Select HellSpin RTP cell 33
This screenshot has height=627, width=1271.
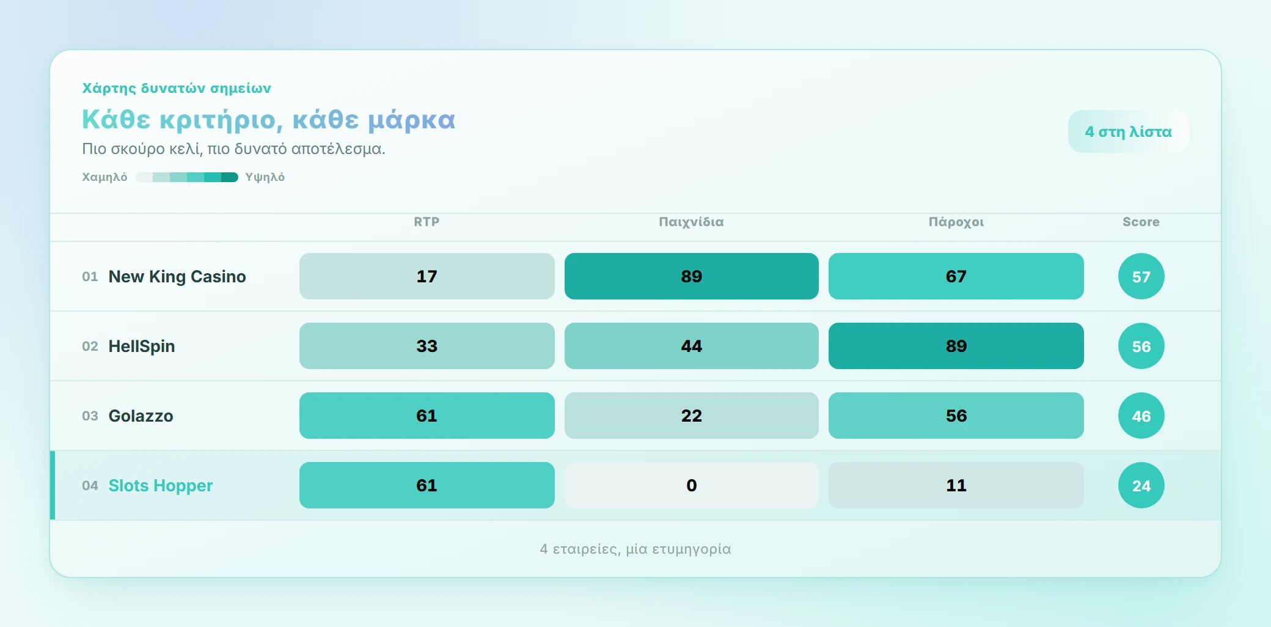(427, 346)
